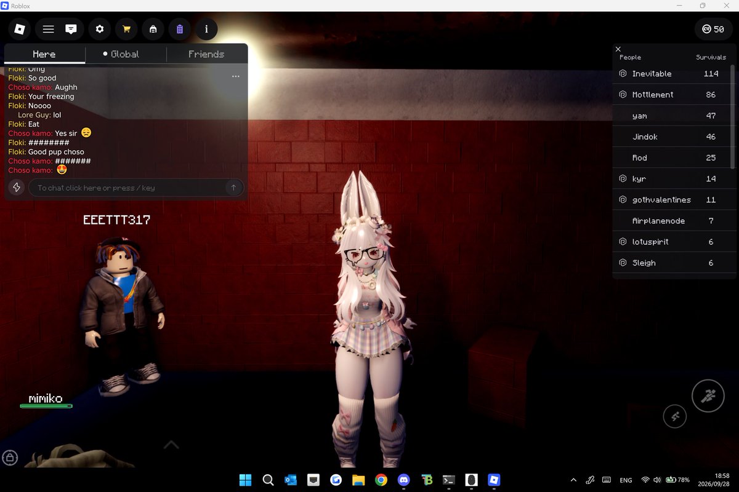Toggle the lock icon at the lower left
Image resolution: width=739 pixels, height=492 pixels.
[9, 458]
